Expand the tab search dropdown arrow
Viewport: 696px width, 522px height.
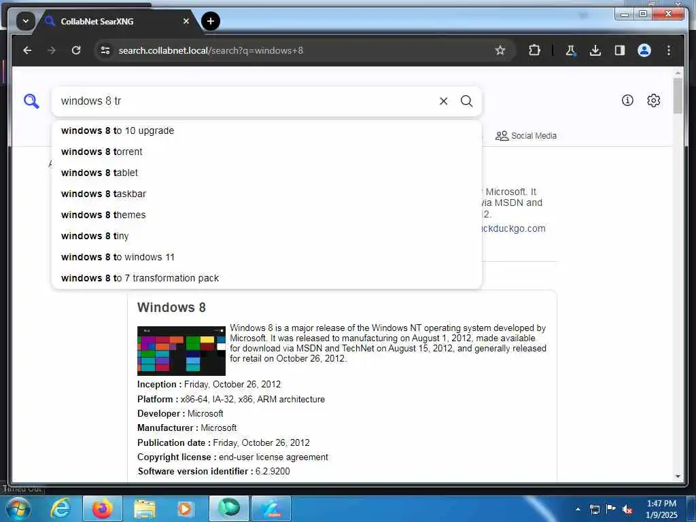click(25, 21)
